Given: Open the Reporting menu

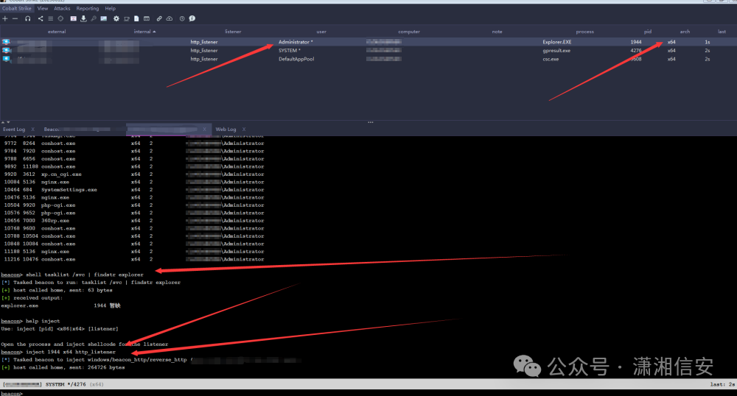Looking at the screenshot, I should [88, 8].
